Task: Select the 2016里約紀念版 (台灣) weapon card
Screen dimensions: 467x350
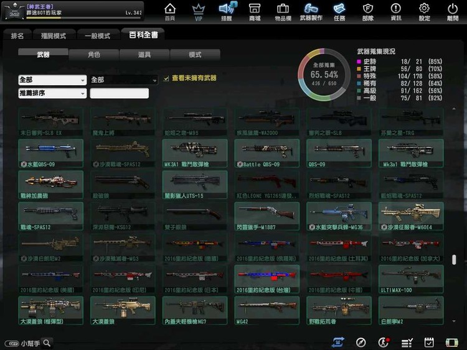Action: pyautogui.click(x=267, y=279)
